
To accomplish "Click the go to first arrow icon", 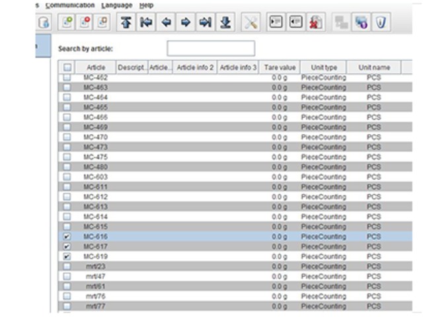I will (x=146, y=22).
